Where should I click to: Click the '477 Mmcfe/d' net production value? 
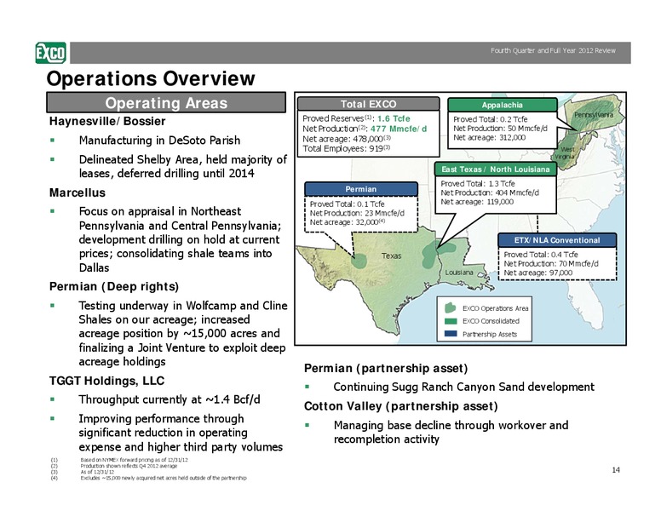click(x=399, y=129)
